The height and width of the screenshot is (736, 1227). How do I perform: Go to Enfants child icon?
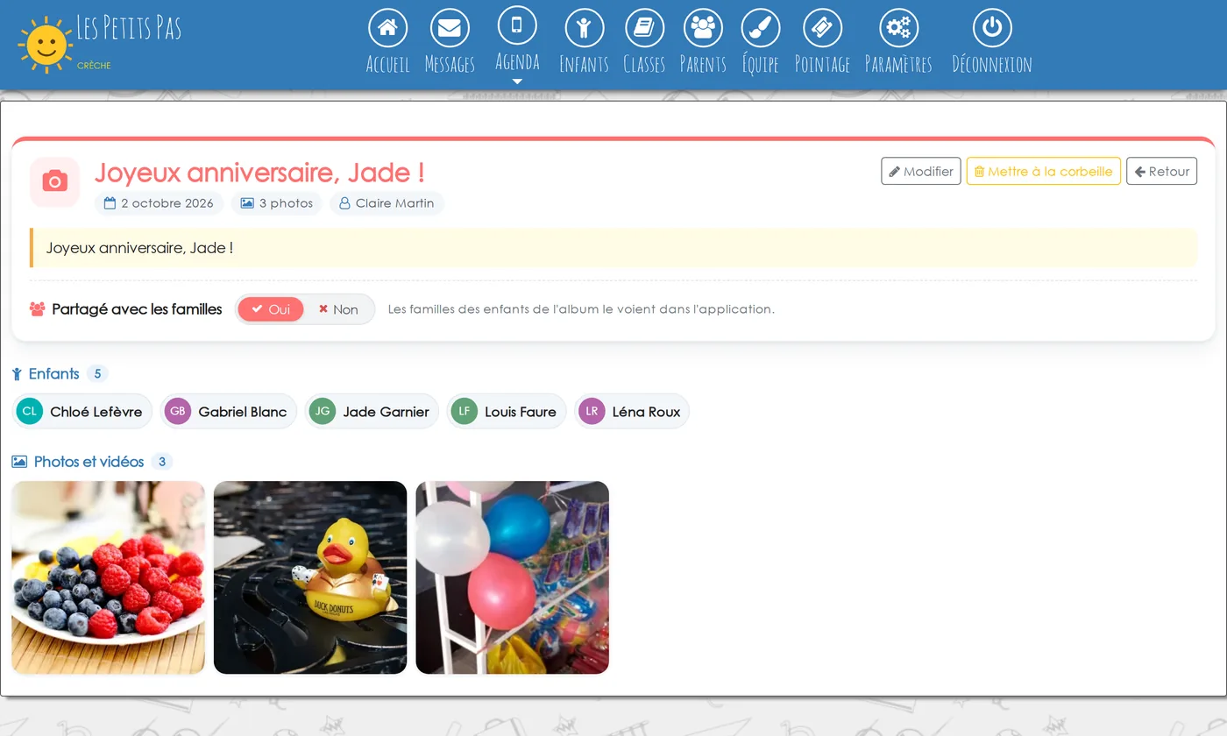pyautogui.click(x=584, y=27)
